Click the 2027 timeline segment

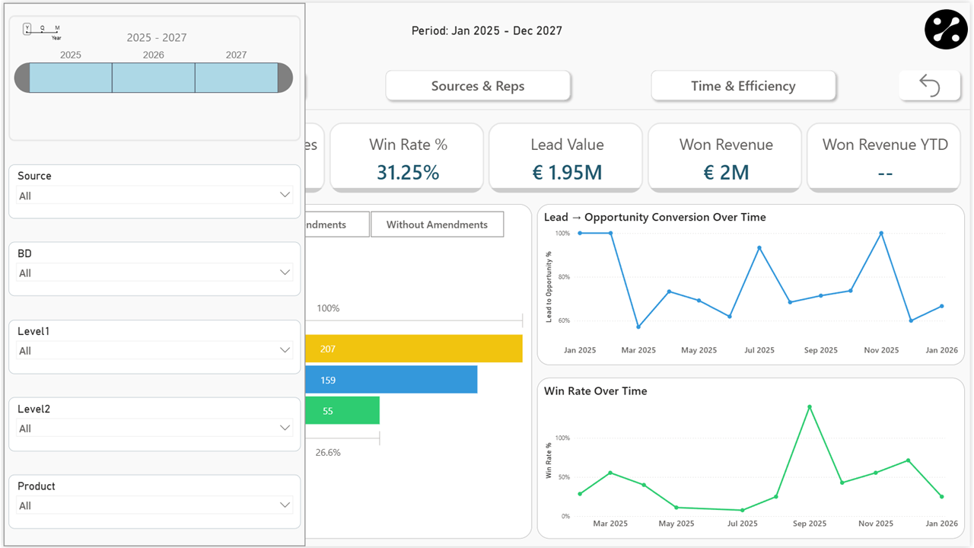coord(236,78)
